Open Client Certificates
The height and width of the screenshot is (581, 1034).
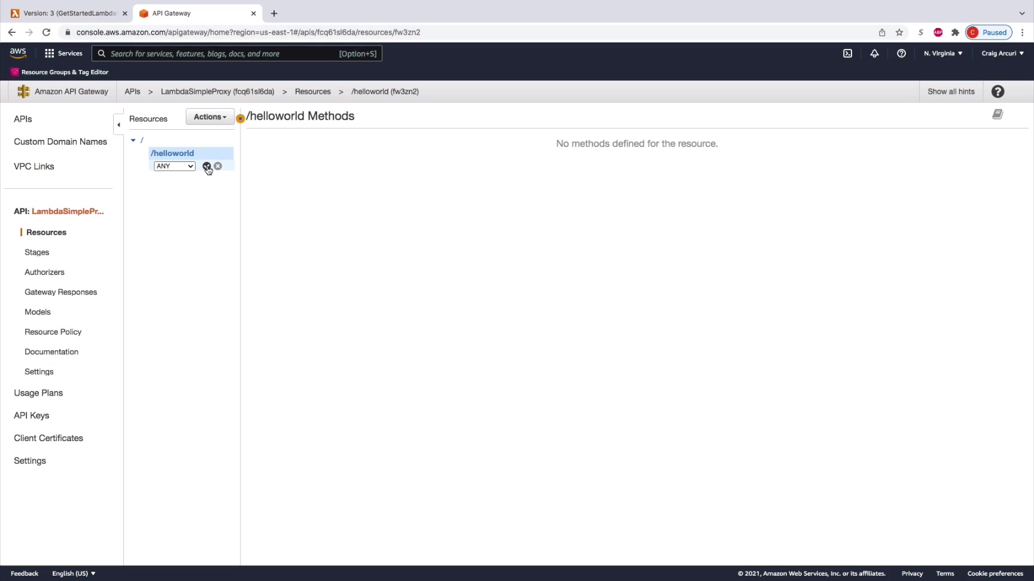48,438
